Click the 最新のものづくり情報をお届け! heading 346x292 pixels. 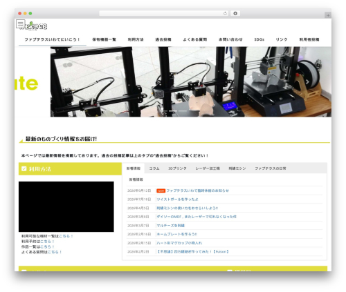[61, 139]
